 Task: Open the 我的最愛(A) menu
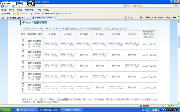[x=29, y=10]
